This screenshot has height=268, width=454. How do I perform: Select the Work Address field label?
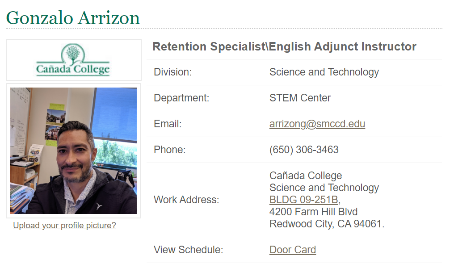[x=186, y=200]
